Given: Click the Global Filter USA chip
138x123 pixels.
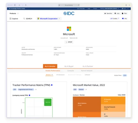Looking at the screenshot, I should pyautogui.click(x=125, y=75).
